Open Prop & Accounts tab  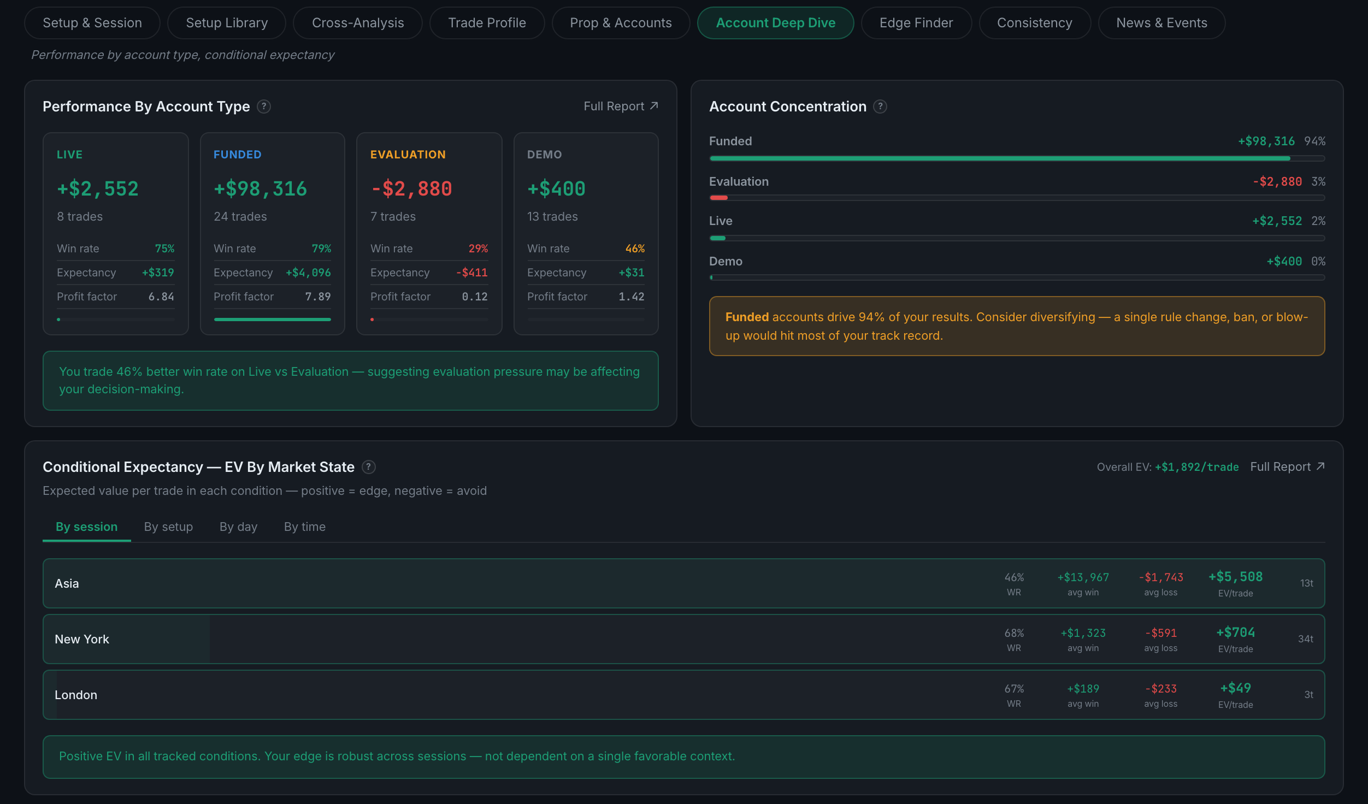pos(621,23)
